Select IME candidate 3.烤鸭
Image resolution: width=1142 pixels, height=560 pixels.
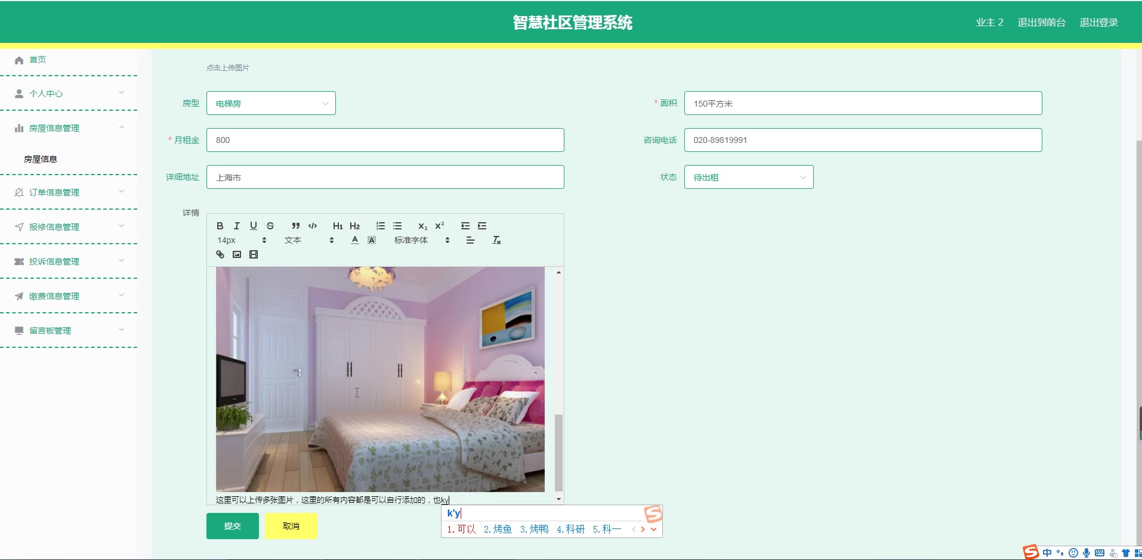tap(534, 529)
